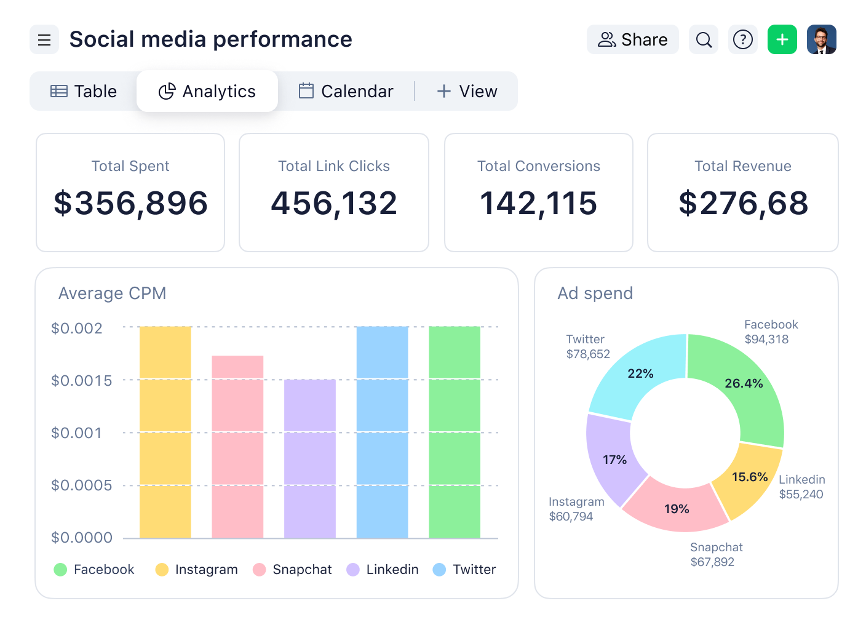Viewport: 866px width, 630px height.
Task: Click the green Facebook bar
Action: (x=455, y=432)
